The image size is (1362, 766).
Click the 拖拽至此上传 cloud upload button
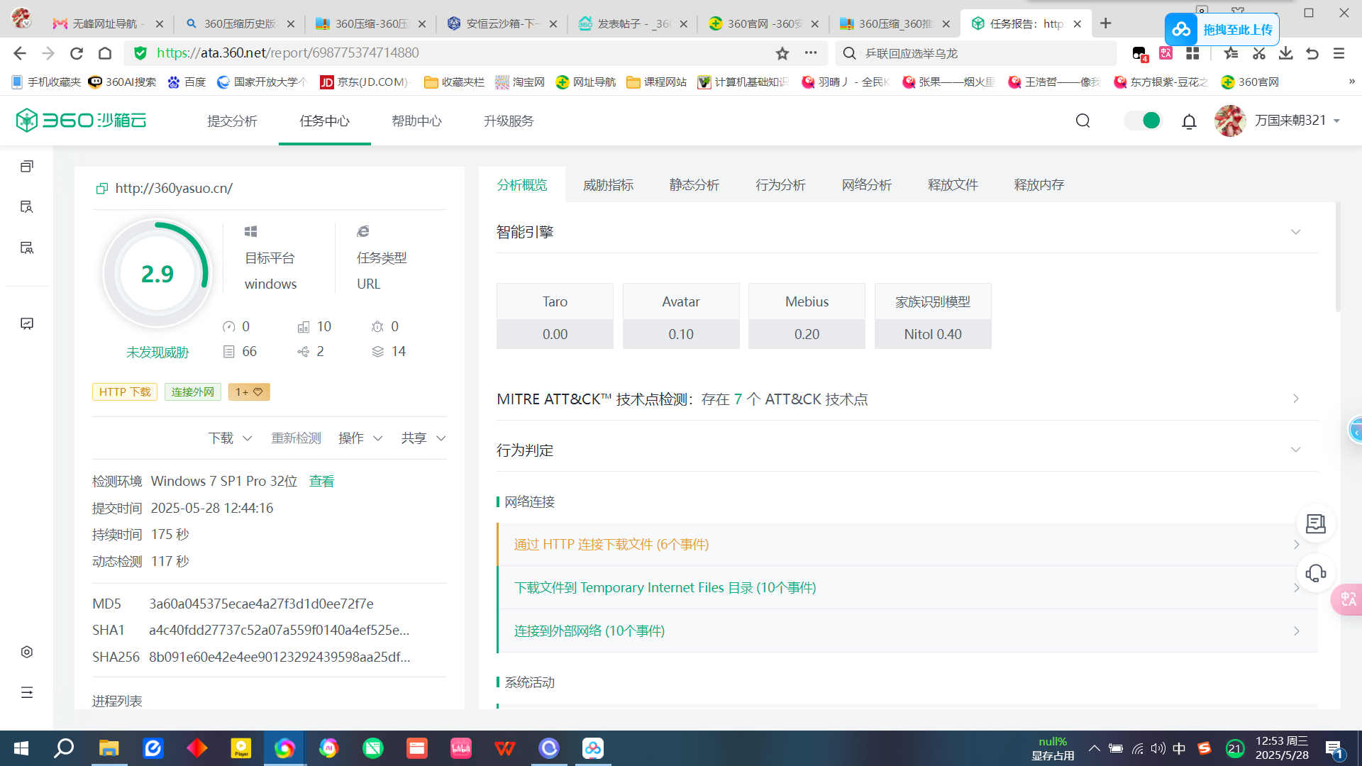click(x=1222, y=30)
